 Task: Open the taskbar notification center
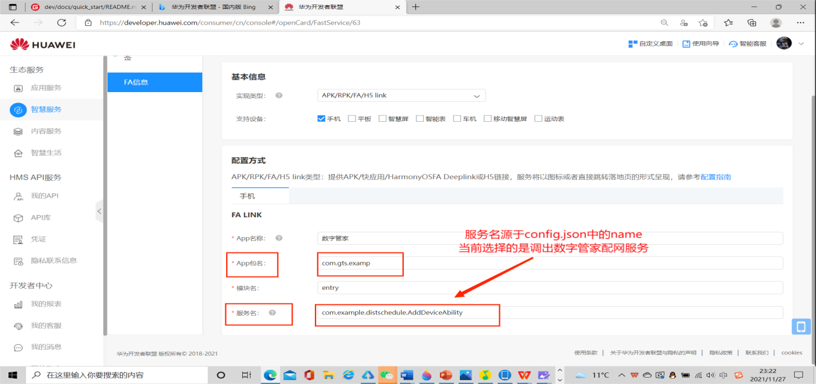point(799,375)
